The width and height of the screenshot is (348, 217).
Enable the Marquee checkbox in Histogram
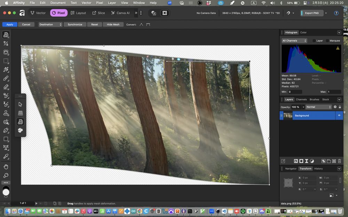(327, 41)
